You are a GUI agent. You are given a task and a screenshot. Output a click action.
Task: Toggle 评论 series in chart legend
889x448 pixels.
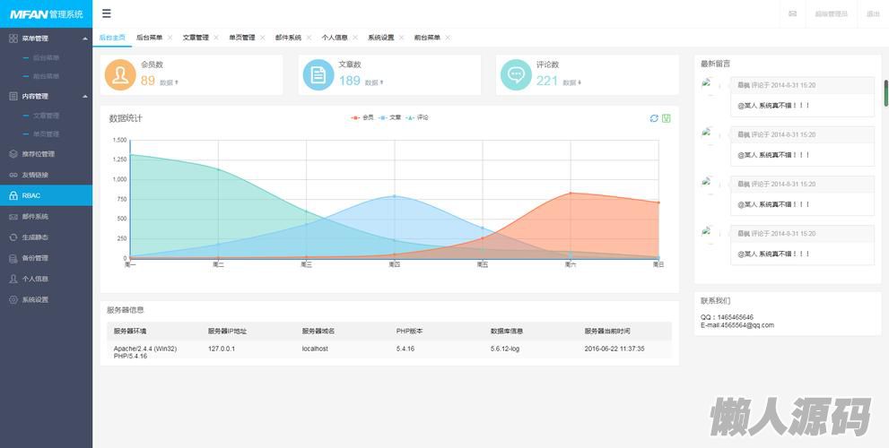point(417,117)
